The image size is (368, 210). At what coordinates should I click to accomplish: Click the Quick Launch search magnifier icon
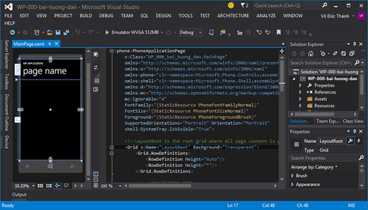point(325,6)
